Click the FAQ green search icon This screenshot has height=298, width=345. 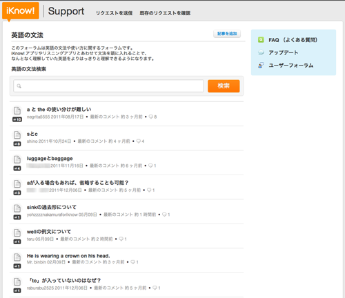coord(261,40)
